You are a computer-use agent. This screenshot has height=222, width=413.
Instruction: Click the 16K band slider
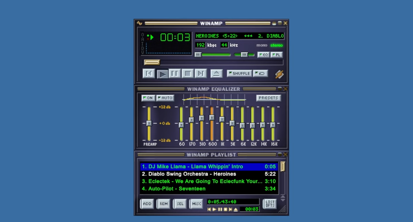pos(273,124)
